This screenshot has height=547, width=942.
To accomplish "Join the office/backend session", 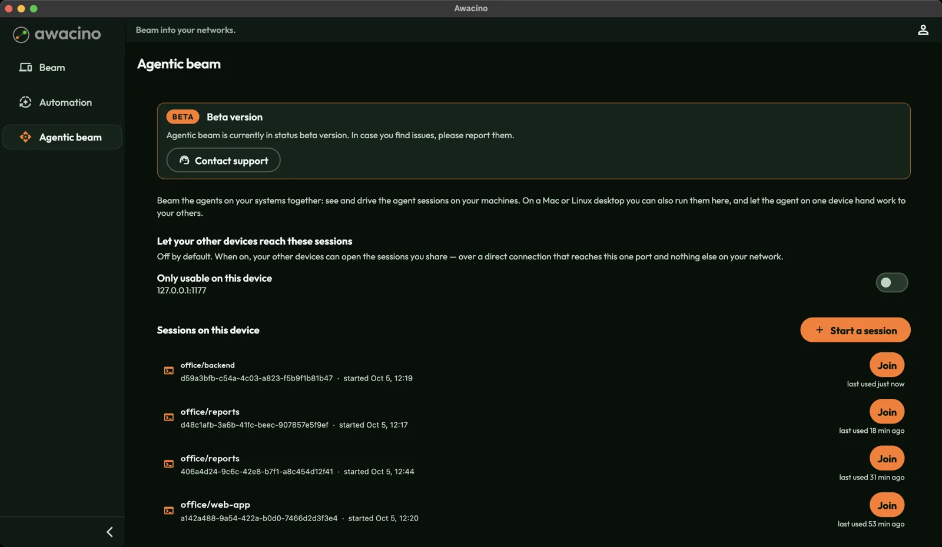I will coord(887,365).
